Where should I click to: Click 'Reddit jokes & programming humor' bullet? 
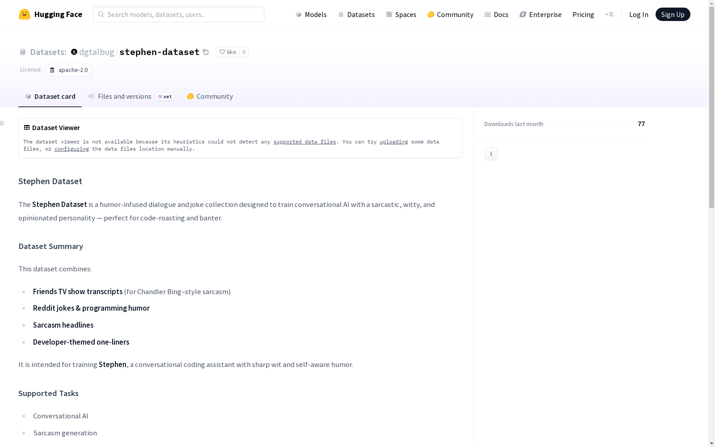click(x=91, y=308)
